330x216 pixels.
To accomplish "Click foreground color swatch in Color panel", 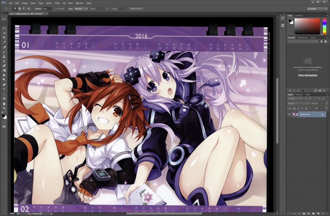I will (x=290, y=20).
